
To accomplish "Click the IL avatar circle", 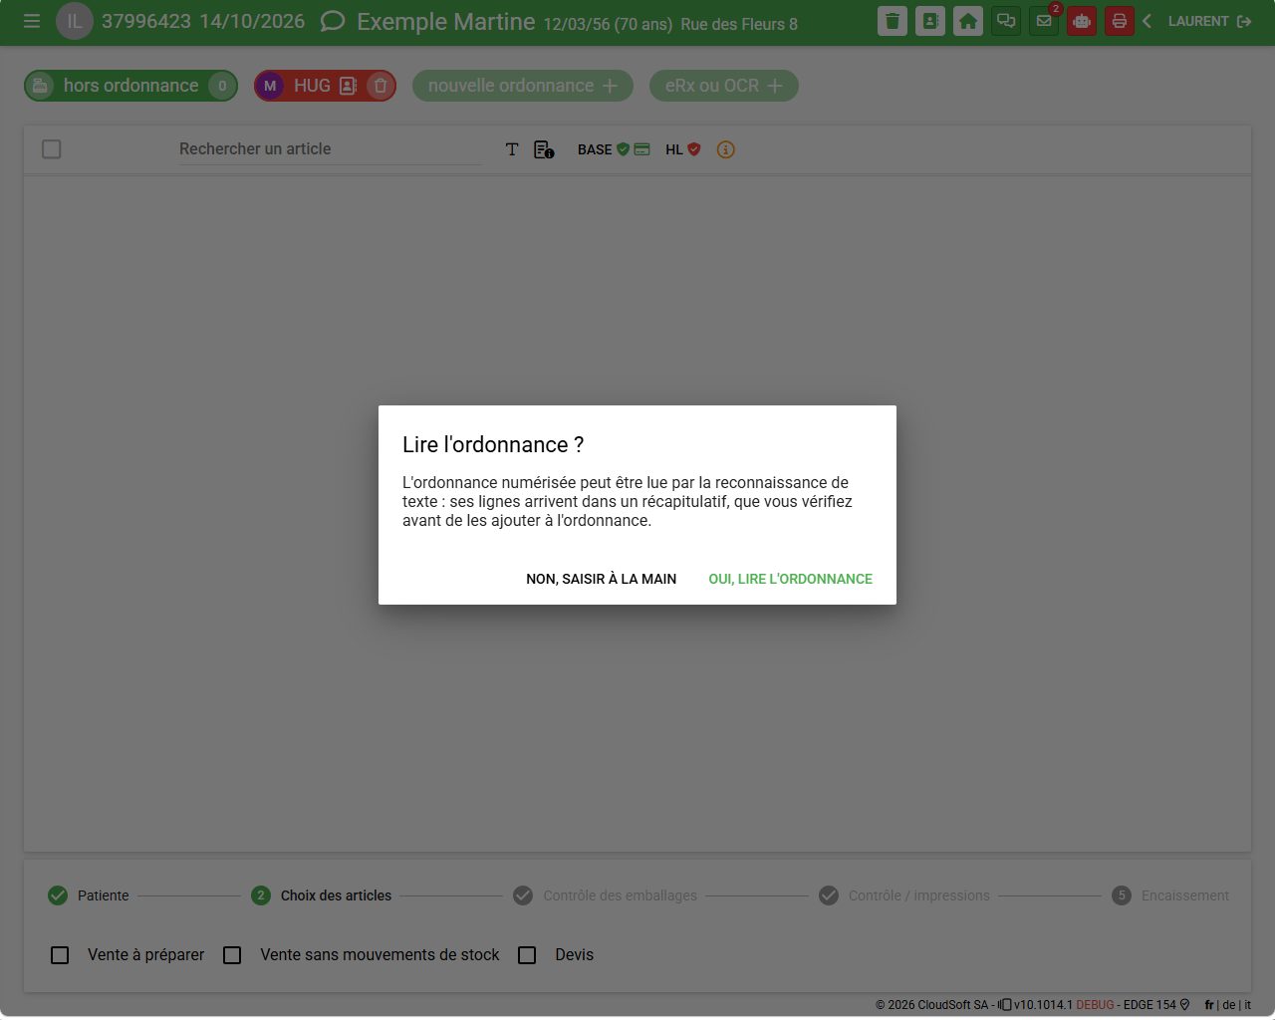I will pyautogui.click(x=75, y=21).
